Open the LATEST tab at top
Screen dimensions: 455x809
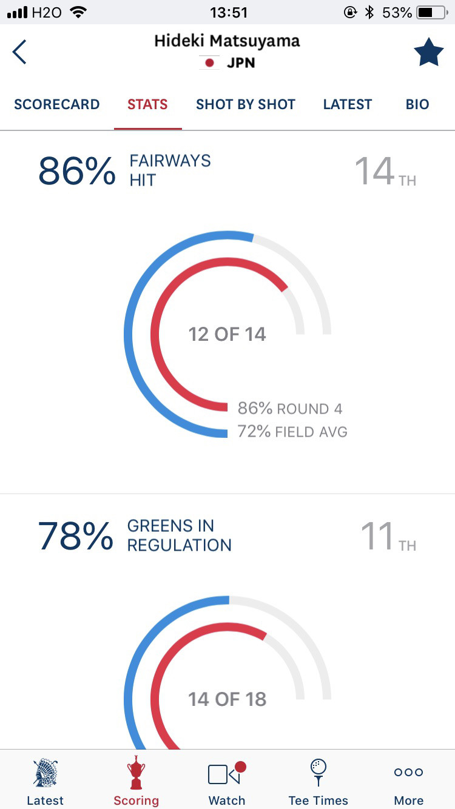(x=348, y=104)
